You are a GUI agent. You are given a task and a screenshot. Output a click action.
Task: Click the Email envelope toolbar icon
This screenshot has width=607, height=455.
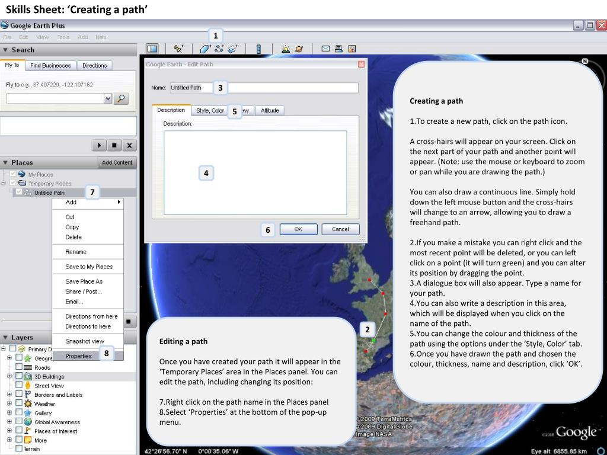click(325, 49)
